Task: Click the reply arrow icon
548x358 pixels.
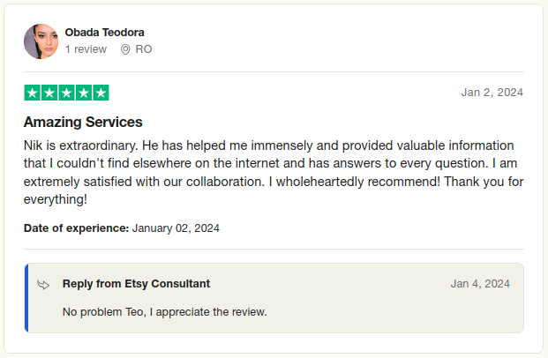Action: [x=44, y=284]
